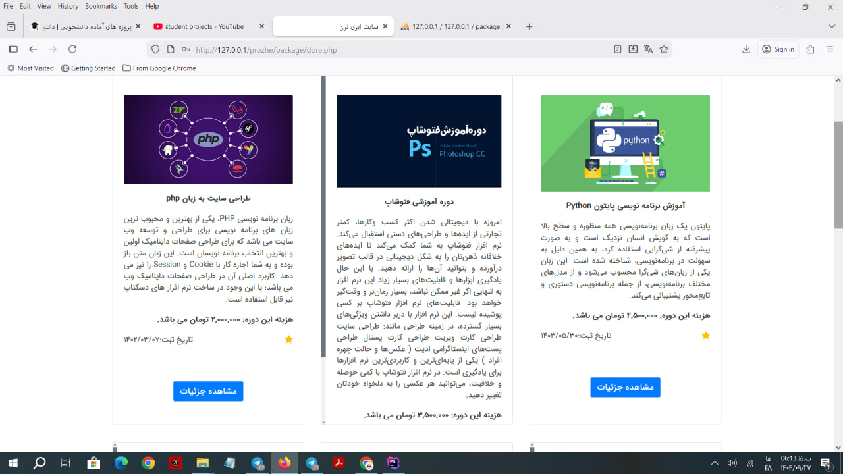This screenshot has height=474, width=843.
Task: Click the star icon in Python card
Action: click(706, 335)
